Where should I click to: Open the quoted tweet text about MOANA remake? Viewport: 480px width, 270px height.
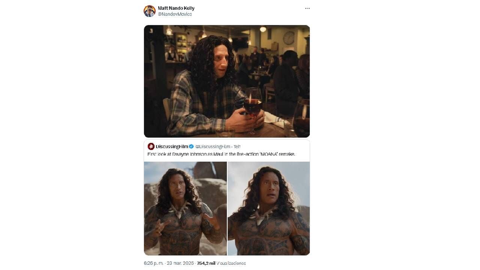click(x=221, y=154)
